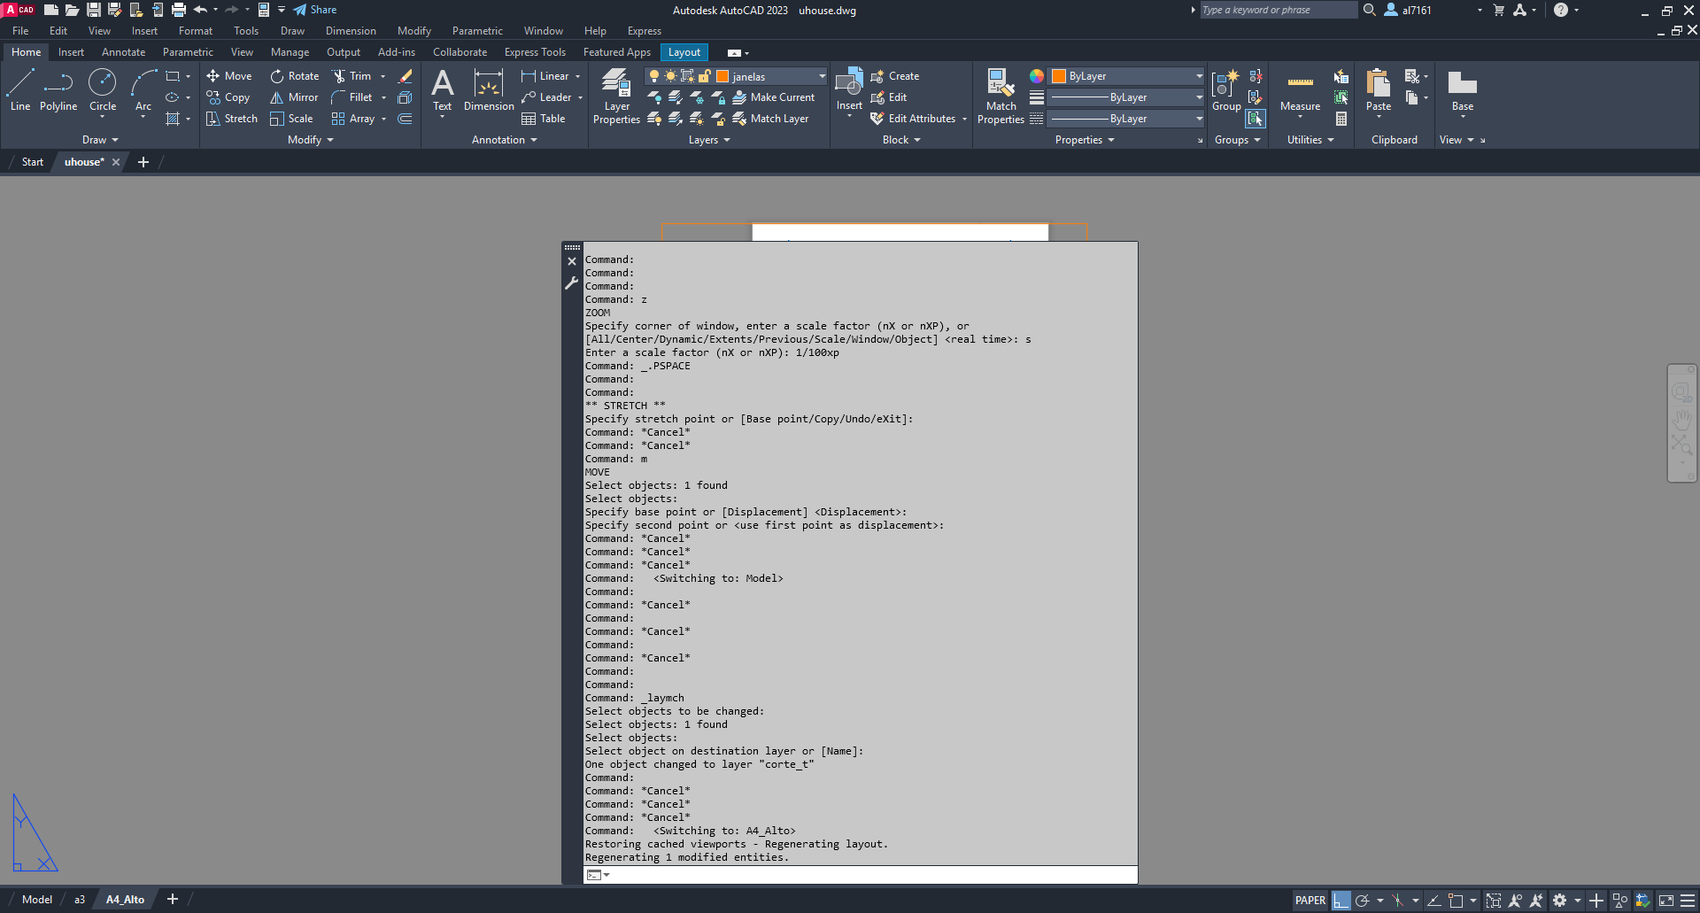
Task: Click Edit Attributes button
Action: pyautogui.click(x=918, y=119)
